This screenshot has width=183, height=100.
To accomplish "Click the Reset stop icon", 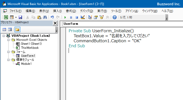I will click(x=77, y=17).
